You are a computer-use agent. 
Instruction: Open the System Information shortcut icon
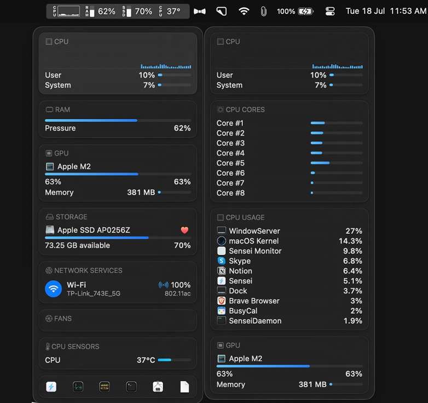click(x=158, y=387)
